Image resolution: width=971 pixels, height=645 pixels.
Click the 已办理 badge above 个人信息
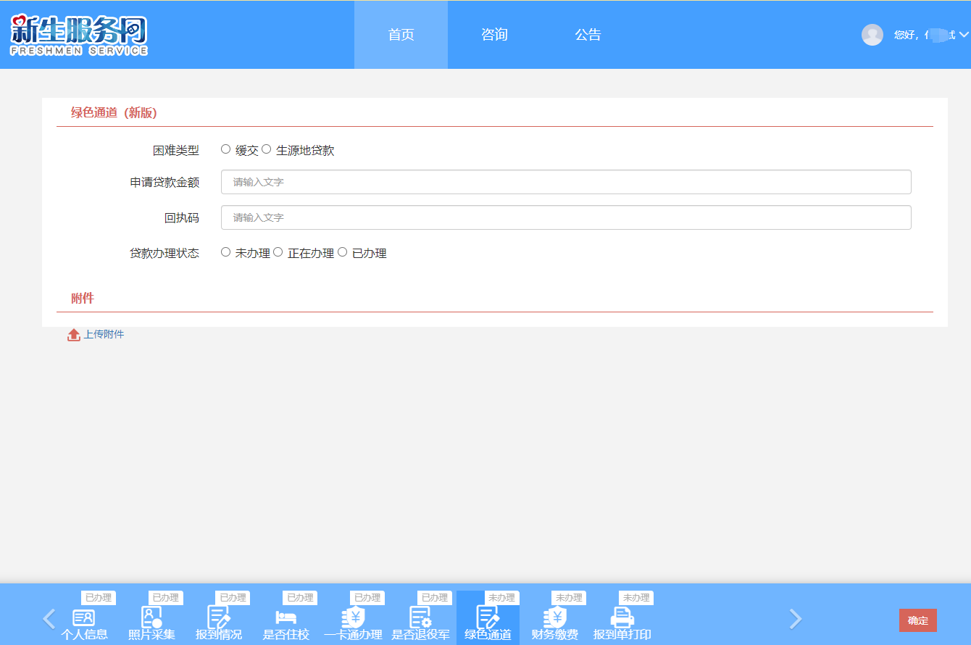point(99,598)
